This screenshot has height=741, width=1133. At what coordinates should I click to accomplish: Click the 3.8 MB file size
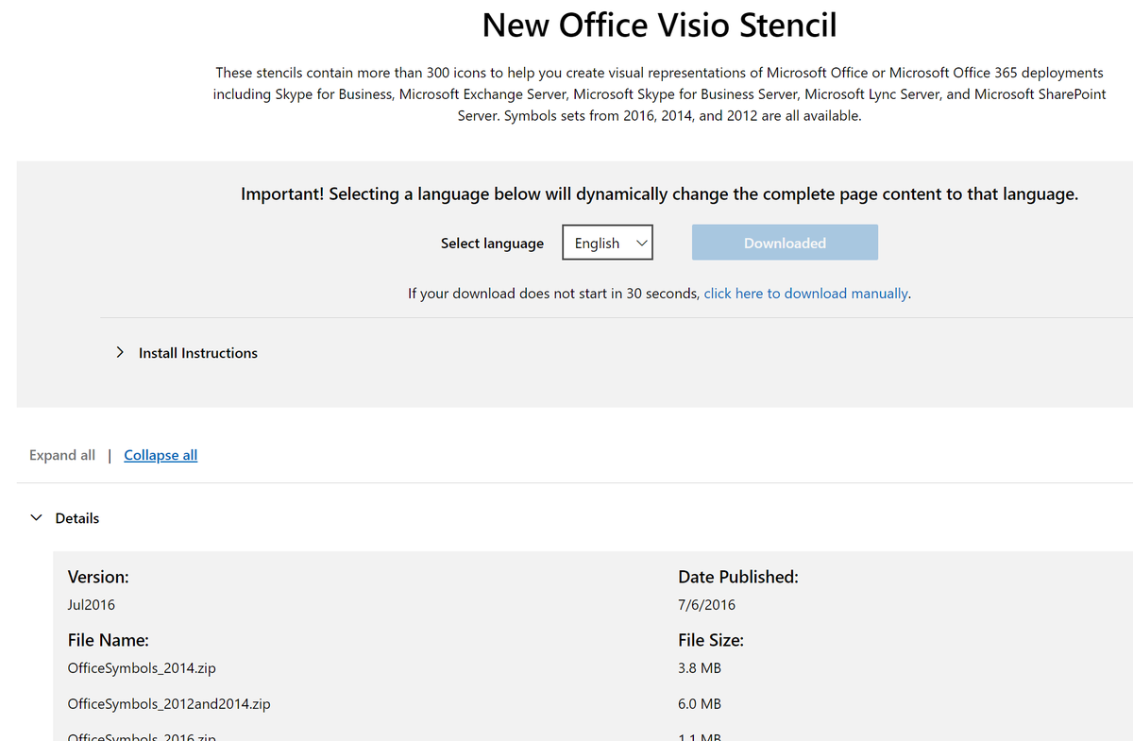tap(700, 668)
